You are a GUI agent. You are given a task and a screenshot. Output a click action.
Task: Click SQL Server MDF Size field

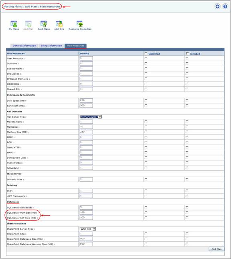coord(86,212)
